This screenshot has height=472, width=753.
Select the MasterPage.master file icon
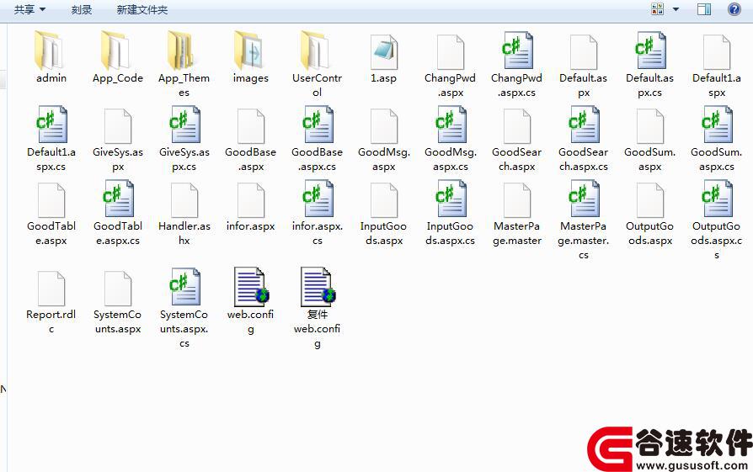coord(516,200)
